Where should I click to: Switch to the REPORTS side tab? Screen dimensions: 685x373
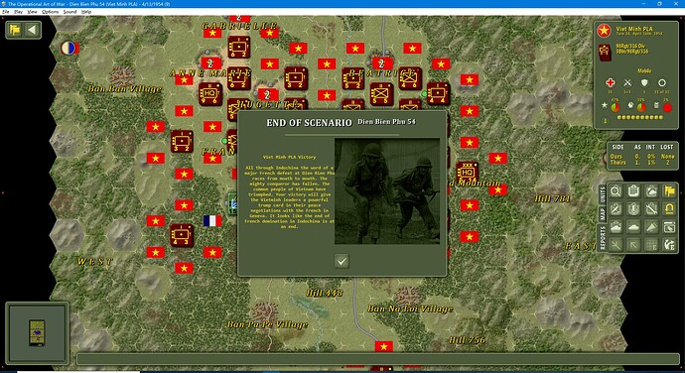[603, 238]
